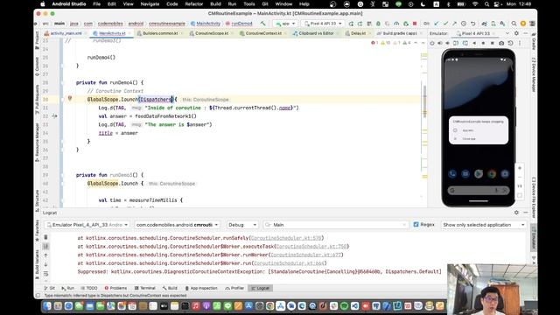Click the Chrome app icon on emulator
Screen dimensions: 560x315
click(x=492, y=174)
